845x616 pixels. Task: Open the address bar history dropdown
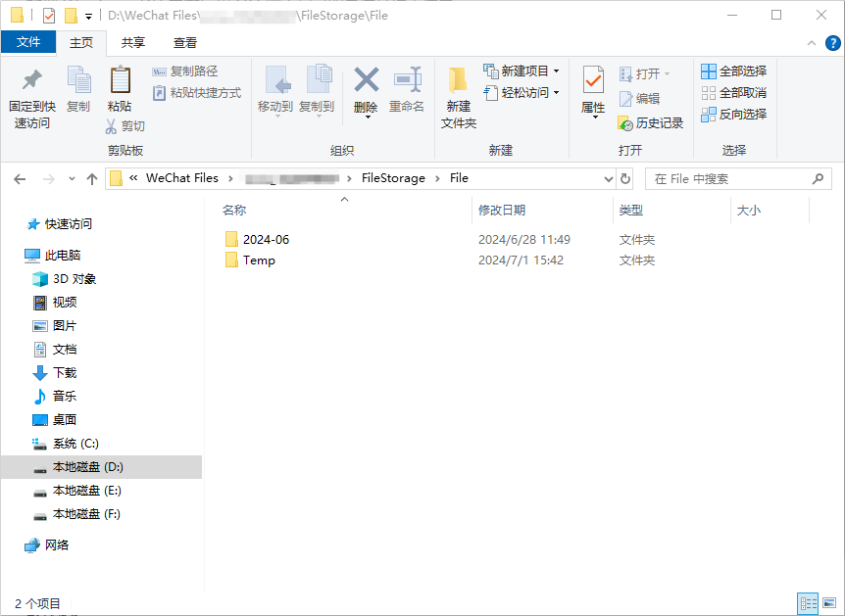pos(609,178)
